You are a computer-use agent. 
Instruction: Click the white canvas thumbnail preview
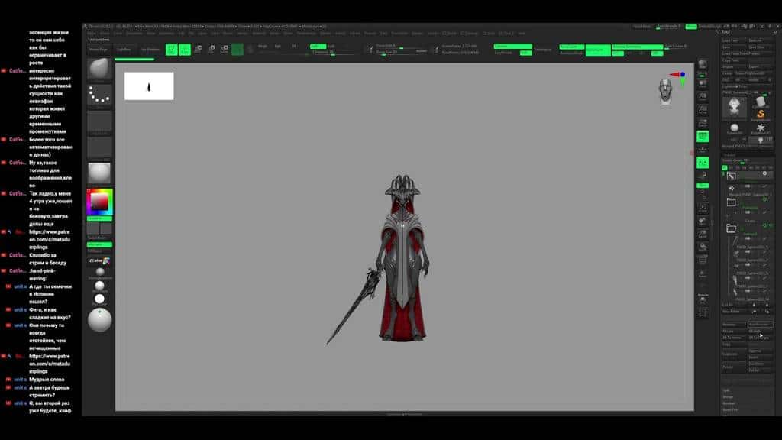click(149, 86)
